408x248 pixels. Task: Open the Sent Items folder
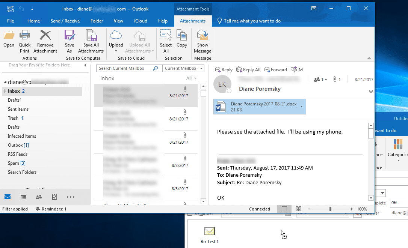[x=18, y=109]
